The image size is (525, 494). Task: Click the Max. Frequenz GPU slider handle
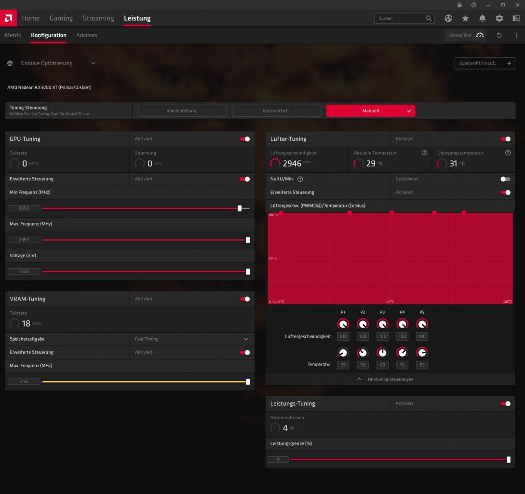(248, 240)
